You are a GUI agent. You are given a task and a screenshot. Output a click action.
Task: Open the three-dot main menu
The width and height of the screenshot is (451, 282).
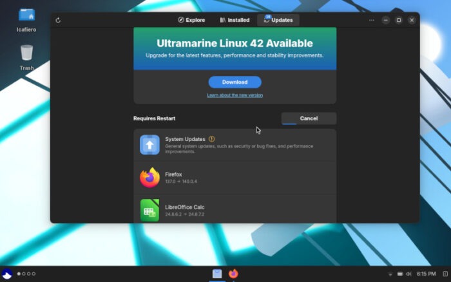coord(372,20)
